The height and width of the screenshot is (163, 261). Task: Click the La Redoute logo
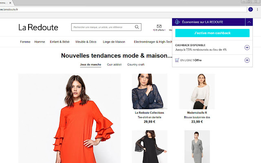[38, 27]
